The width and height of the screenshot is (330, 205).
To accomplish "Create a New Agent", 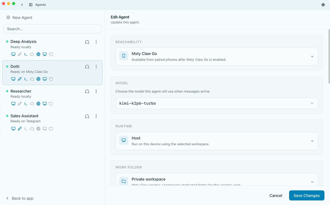I will (x=19, y=17).
